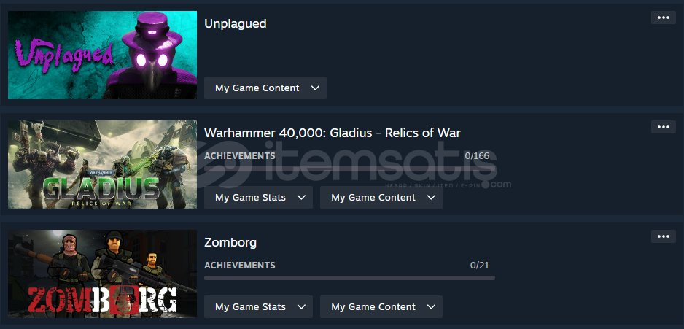View ACHIEVEMENTS label under Zomborg
The height and width of the screenshot is (329, 684).
coord(240,266)
